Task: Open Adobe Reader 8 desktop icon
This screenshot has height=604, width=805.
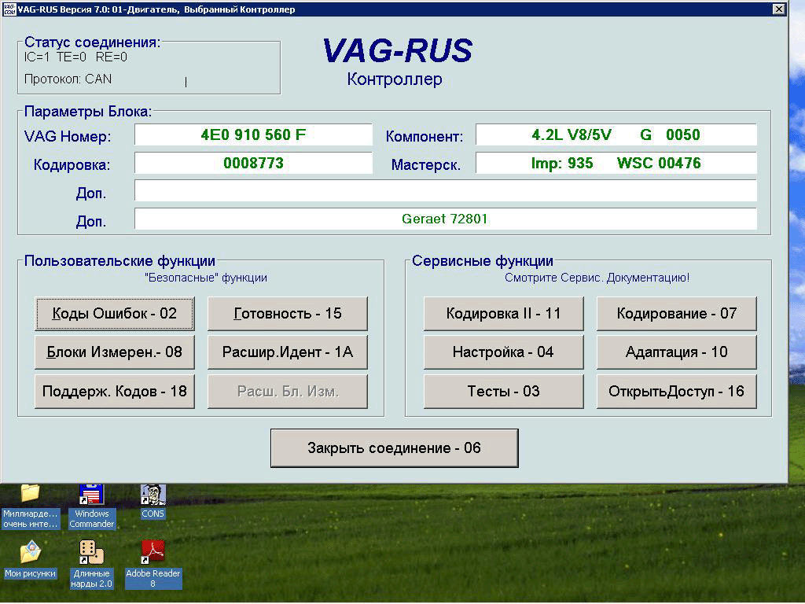Action: (153, 552)
